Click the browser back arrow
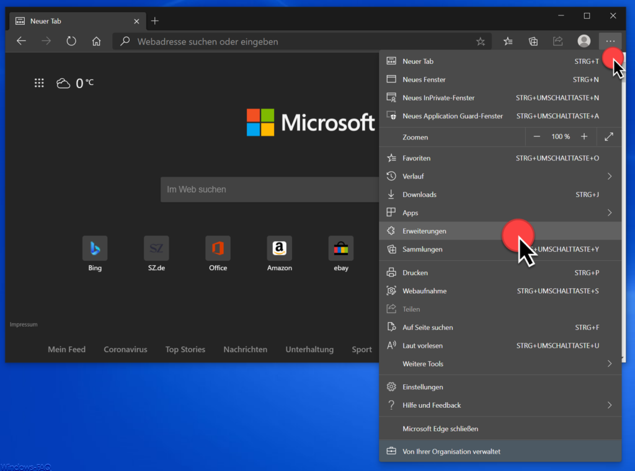This screenshot has height=471, width=635. (x=21, y=42)
